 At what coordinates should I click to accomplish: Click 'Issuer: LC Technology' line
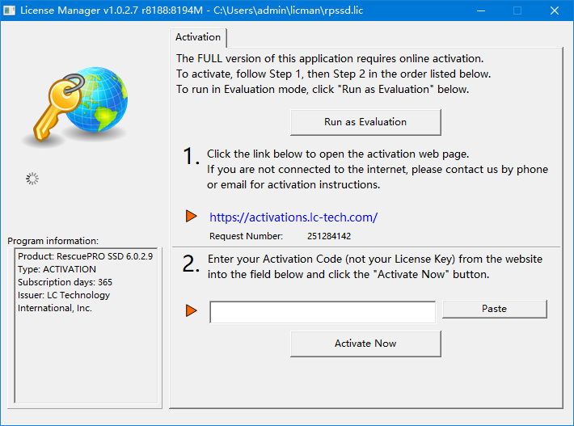coord(64,295)
